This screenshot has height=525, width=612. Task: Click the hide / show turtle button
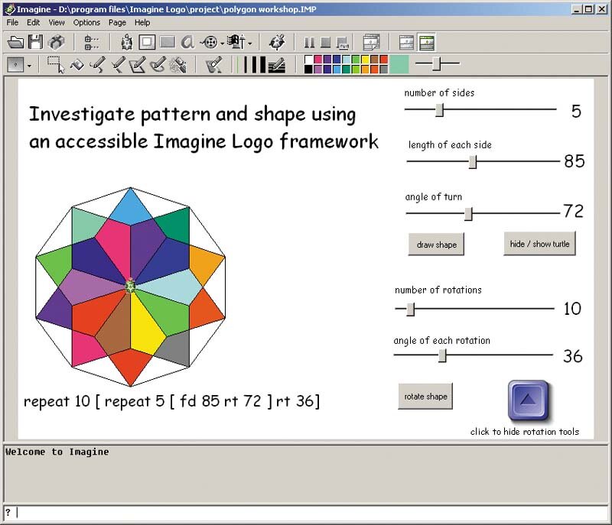pyautogui.click(x=539, y=244)
